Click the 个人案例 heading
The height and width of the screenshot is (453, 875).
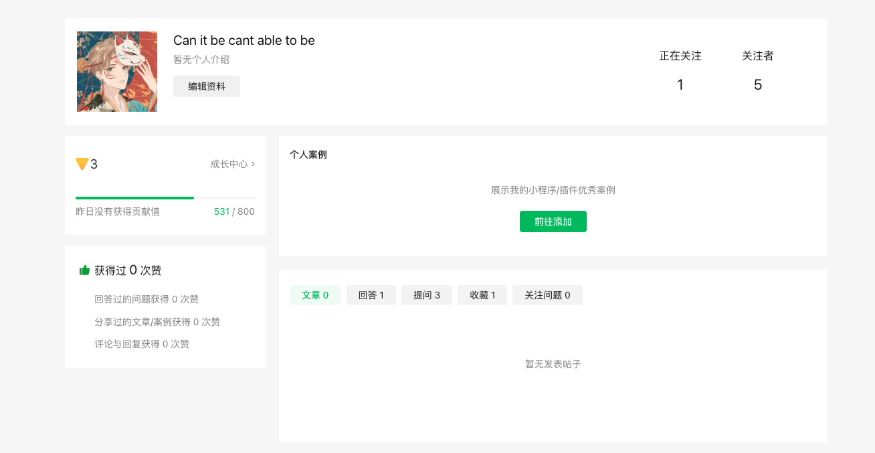(x=308, y=155)
